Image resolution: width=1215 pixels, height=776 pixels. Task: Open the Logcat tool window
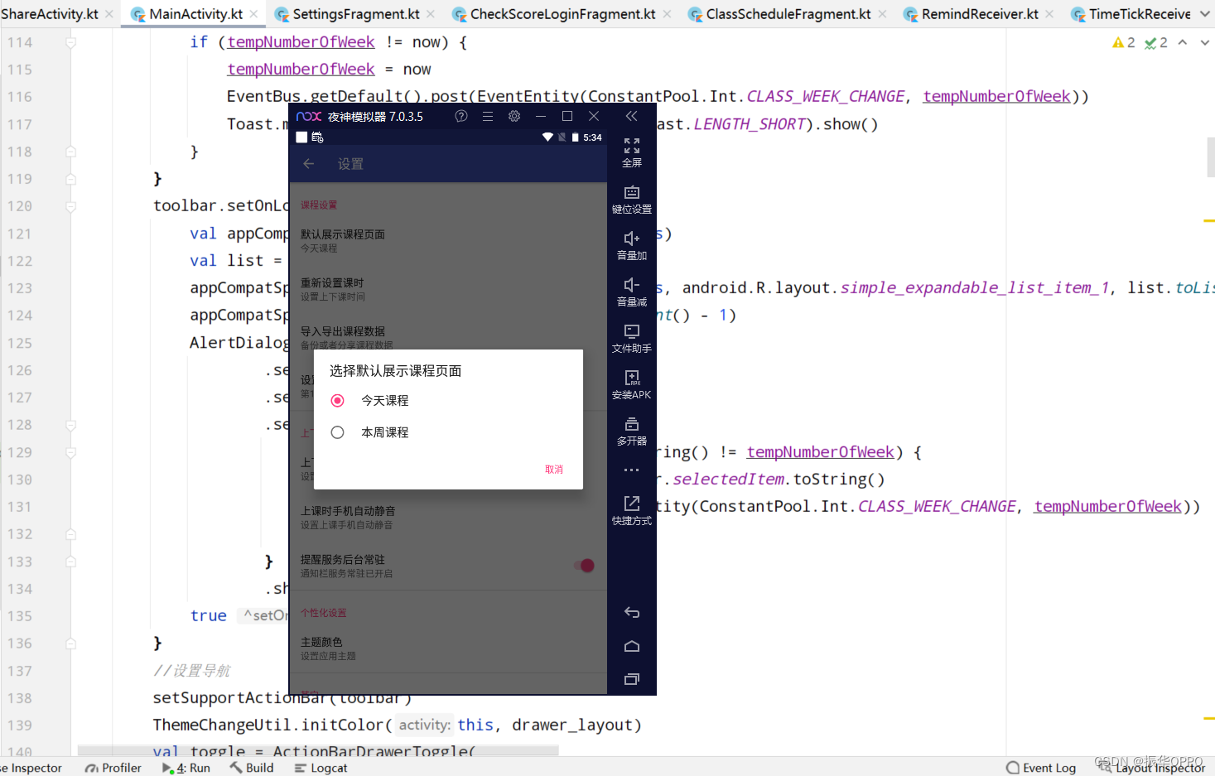pos(321,768)
